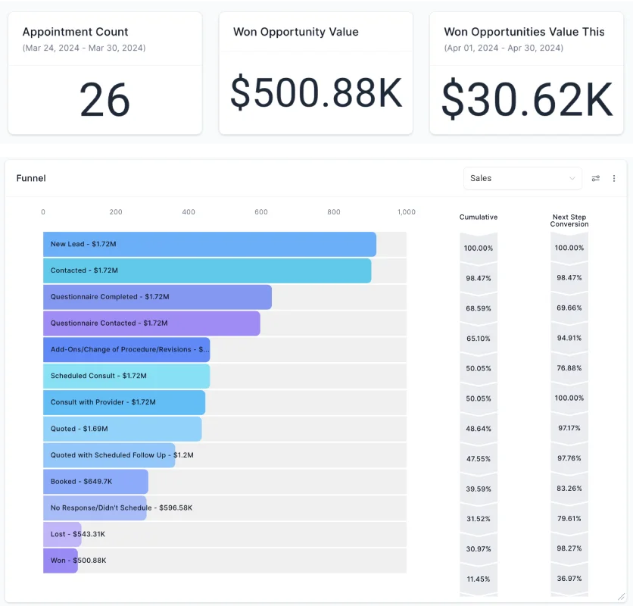The image size is (633, 606).
Task: Open the Appointment Count card
Action: coord(104,73)
